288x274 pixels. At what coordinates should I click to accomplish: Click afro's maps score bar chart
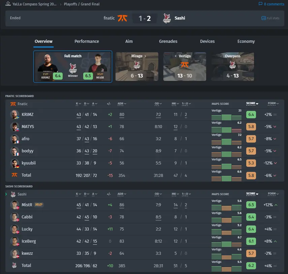226,142
